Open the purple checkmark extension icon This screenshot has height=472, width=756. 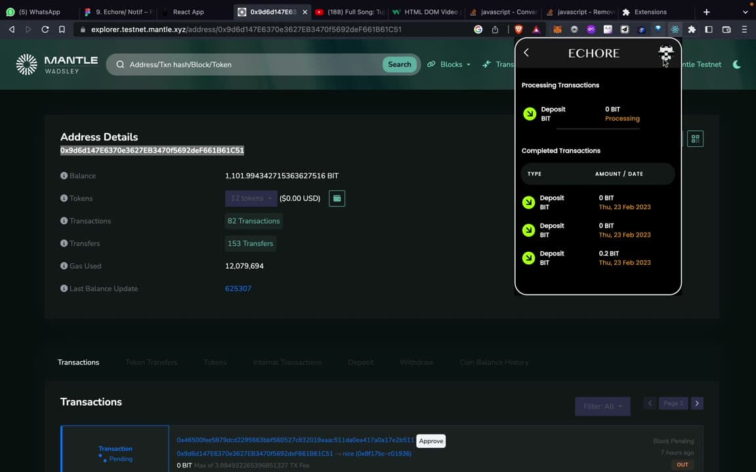pos(591,29)
